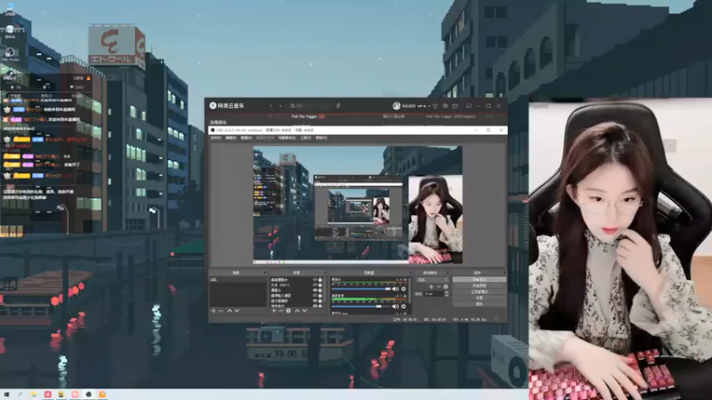Click the transition duration input field
Screen dimensions: 712x400
[434, 294]
